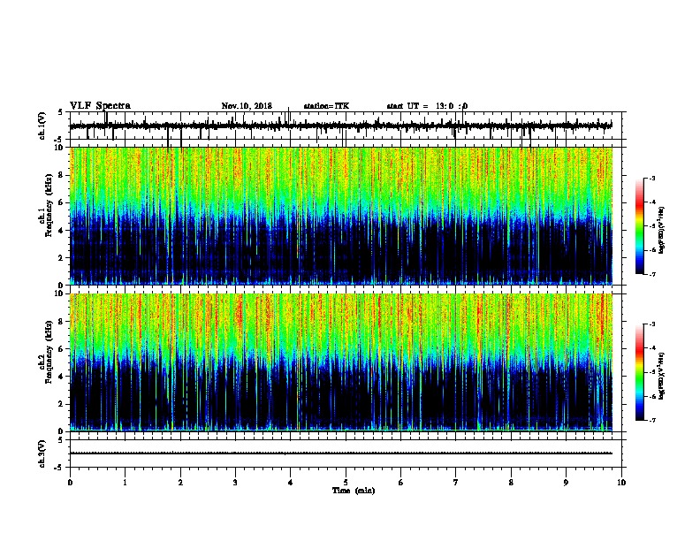
Task: Click the time axis tick label '7'
Action: pyautogui.click(x=456, y=483)
